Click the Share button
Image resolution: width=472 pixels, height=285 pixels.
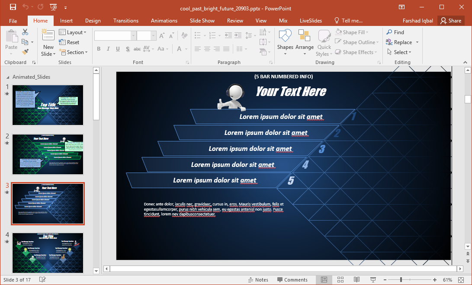[x=451, y=20]
